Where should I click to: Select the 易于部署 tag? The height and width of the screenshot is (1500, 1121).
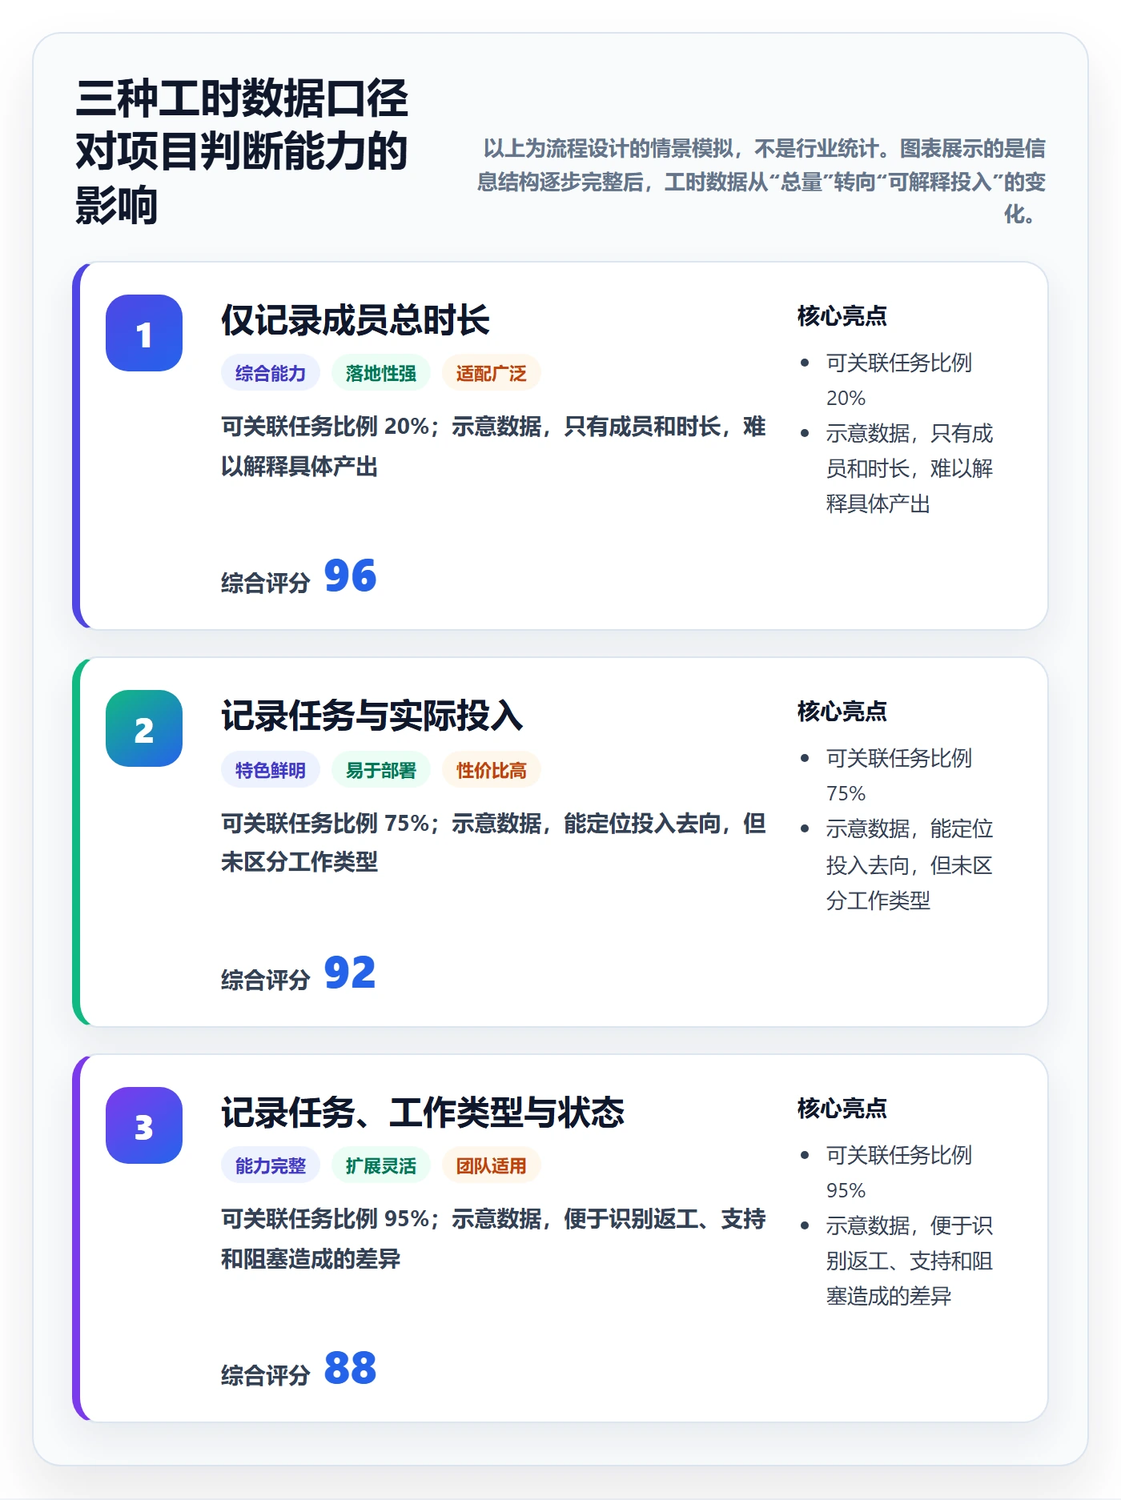point(381,770)
